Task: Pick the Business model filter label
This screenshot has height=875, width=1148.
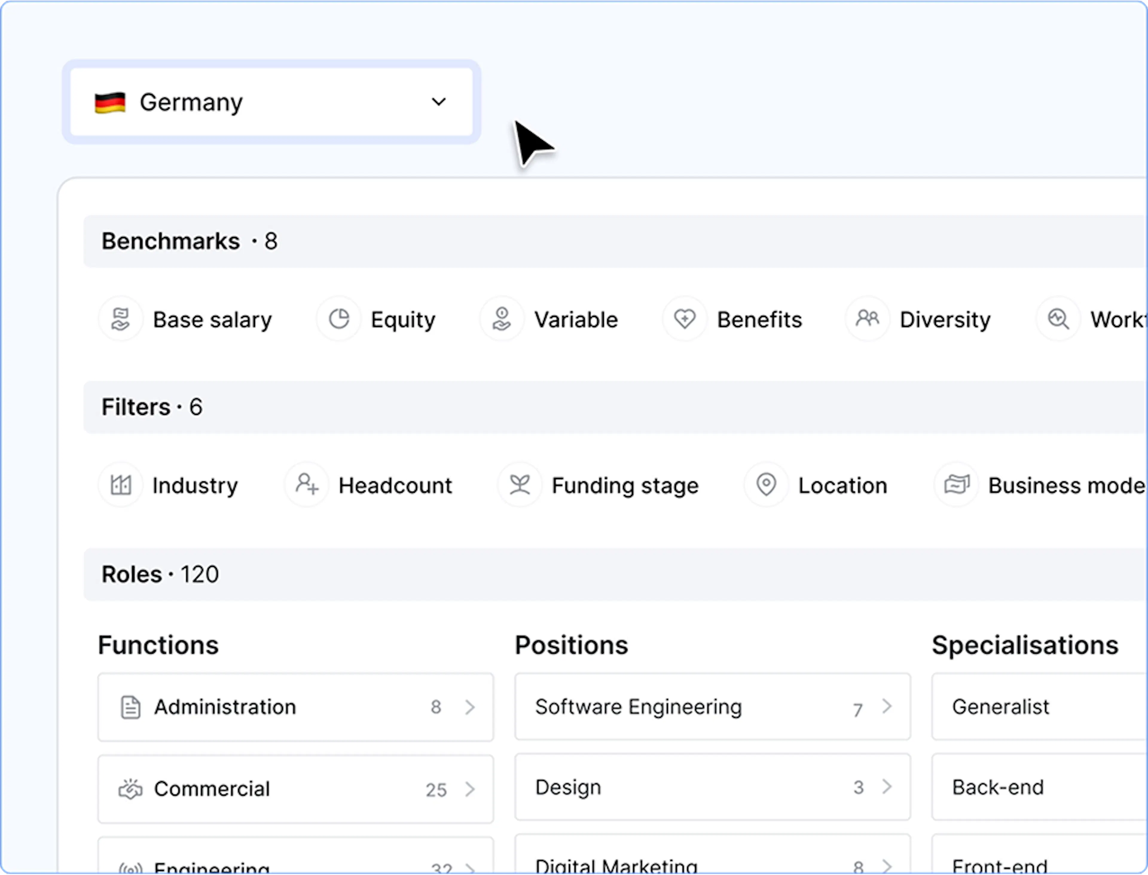Action: pos(1067,486)
